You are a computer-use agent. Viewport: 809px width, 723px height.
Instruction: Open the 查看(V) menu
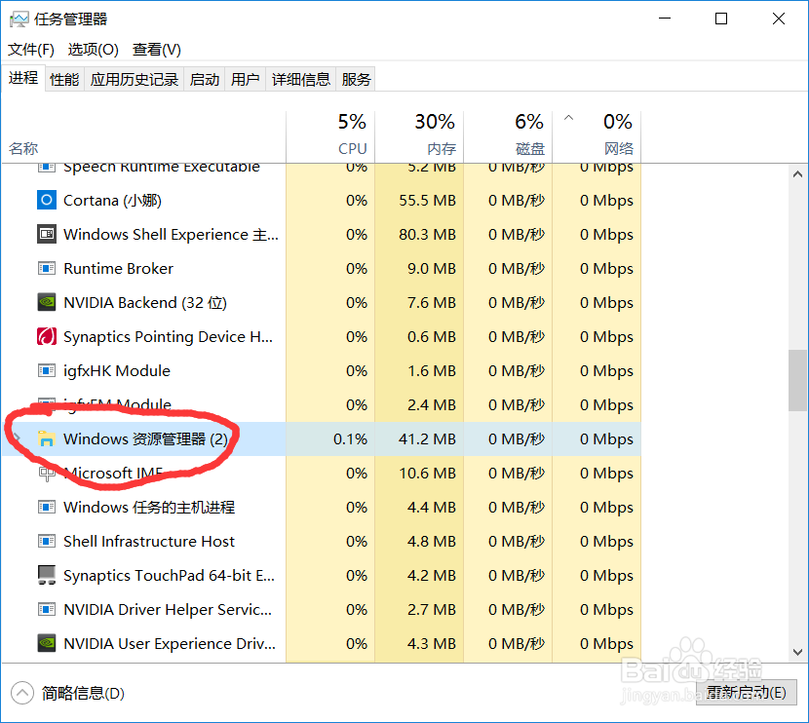point(157,50)
